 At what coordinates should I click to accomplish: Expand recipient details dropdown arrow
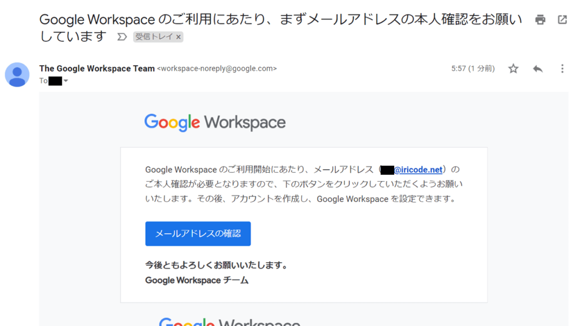click(66, 81)
